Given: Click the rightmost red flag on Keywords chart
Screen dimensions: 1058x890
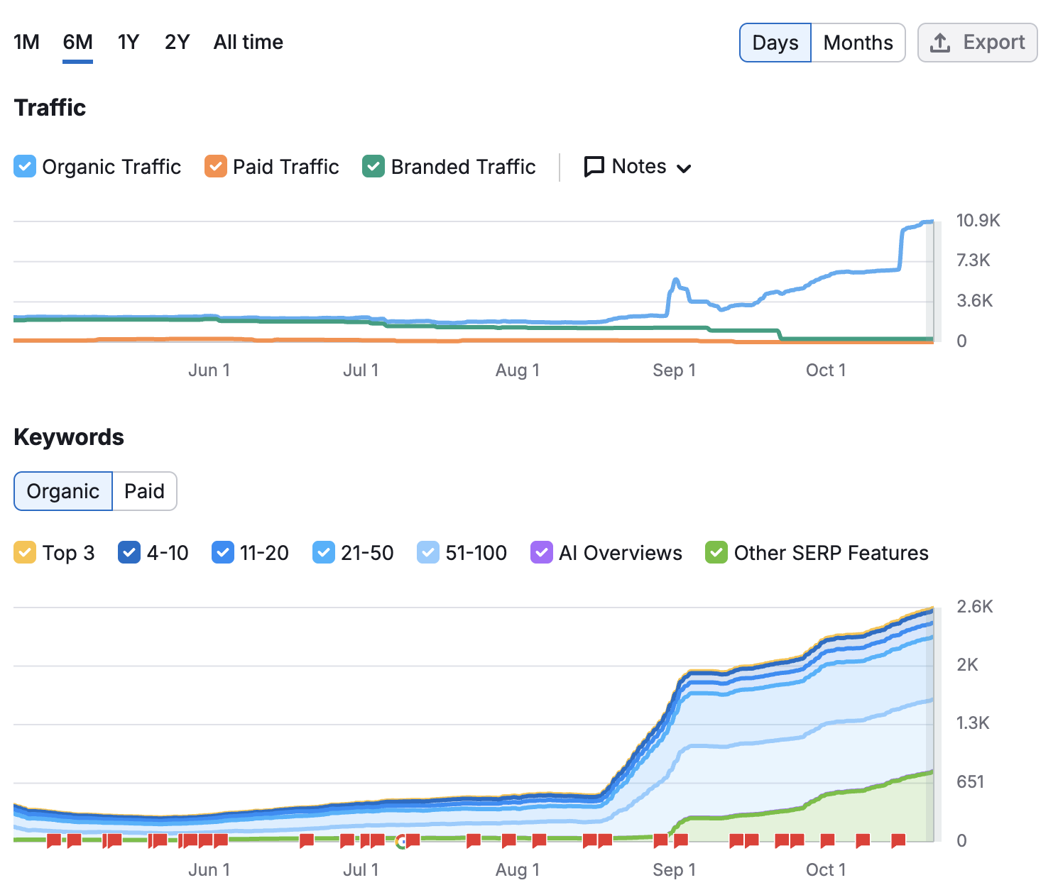Looking at the screenshot, I should coord(898,841).
